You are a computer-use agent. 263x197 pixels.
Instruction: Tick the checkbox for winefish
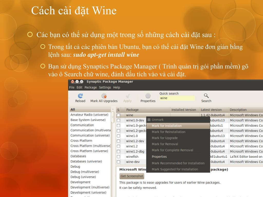[118, 157]
